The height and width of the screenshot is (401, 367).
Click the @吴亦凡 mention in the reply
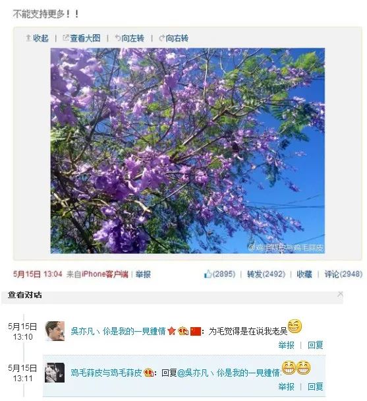[229, 373]
